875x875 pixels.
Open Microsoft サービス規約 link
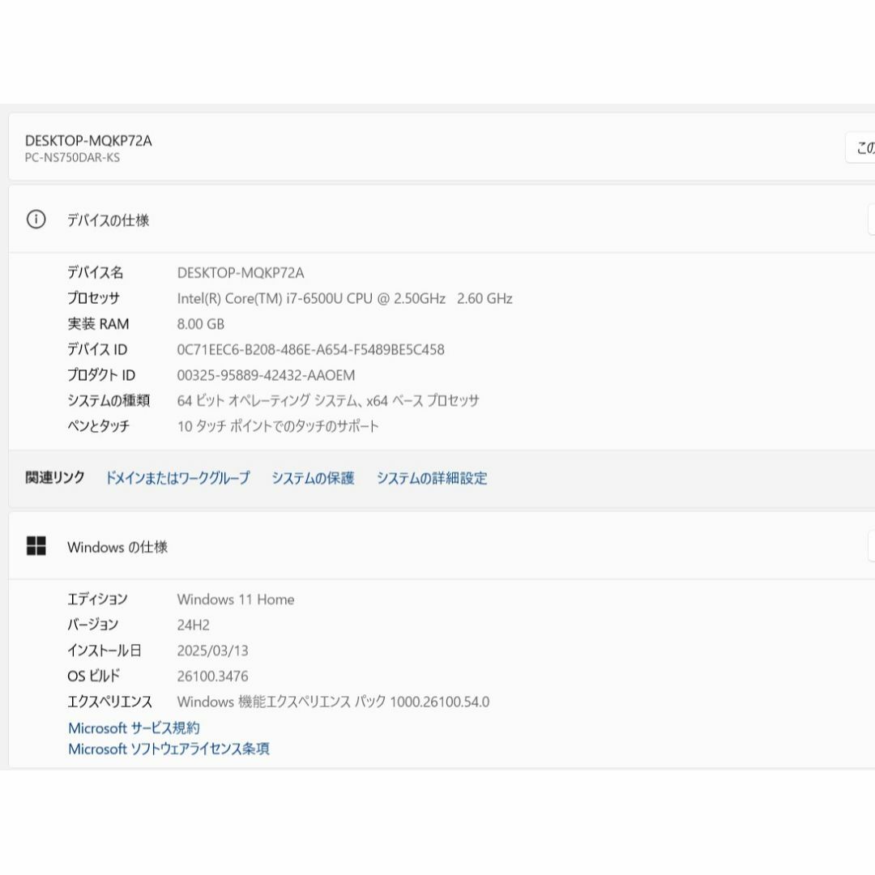point(134,728)
